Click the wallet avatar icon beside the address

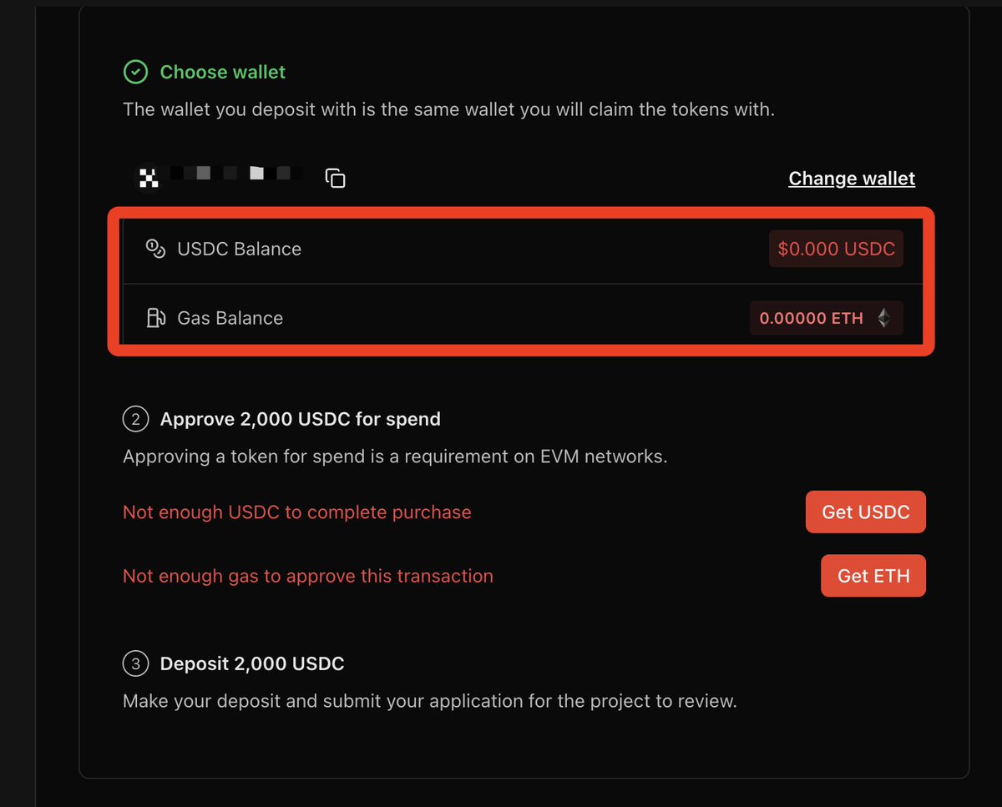[x=149, y=177]
